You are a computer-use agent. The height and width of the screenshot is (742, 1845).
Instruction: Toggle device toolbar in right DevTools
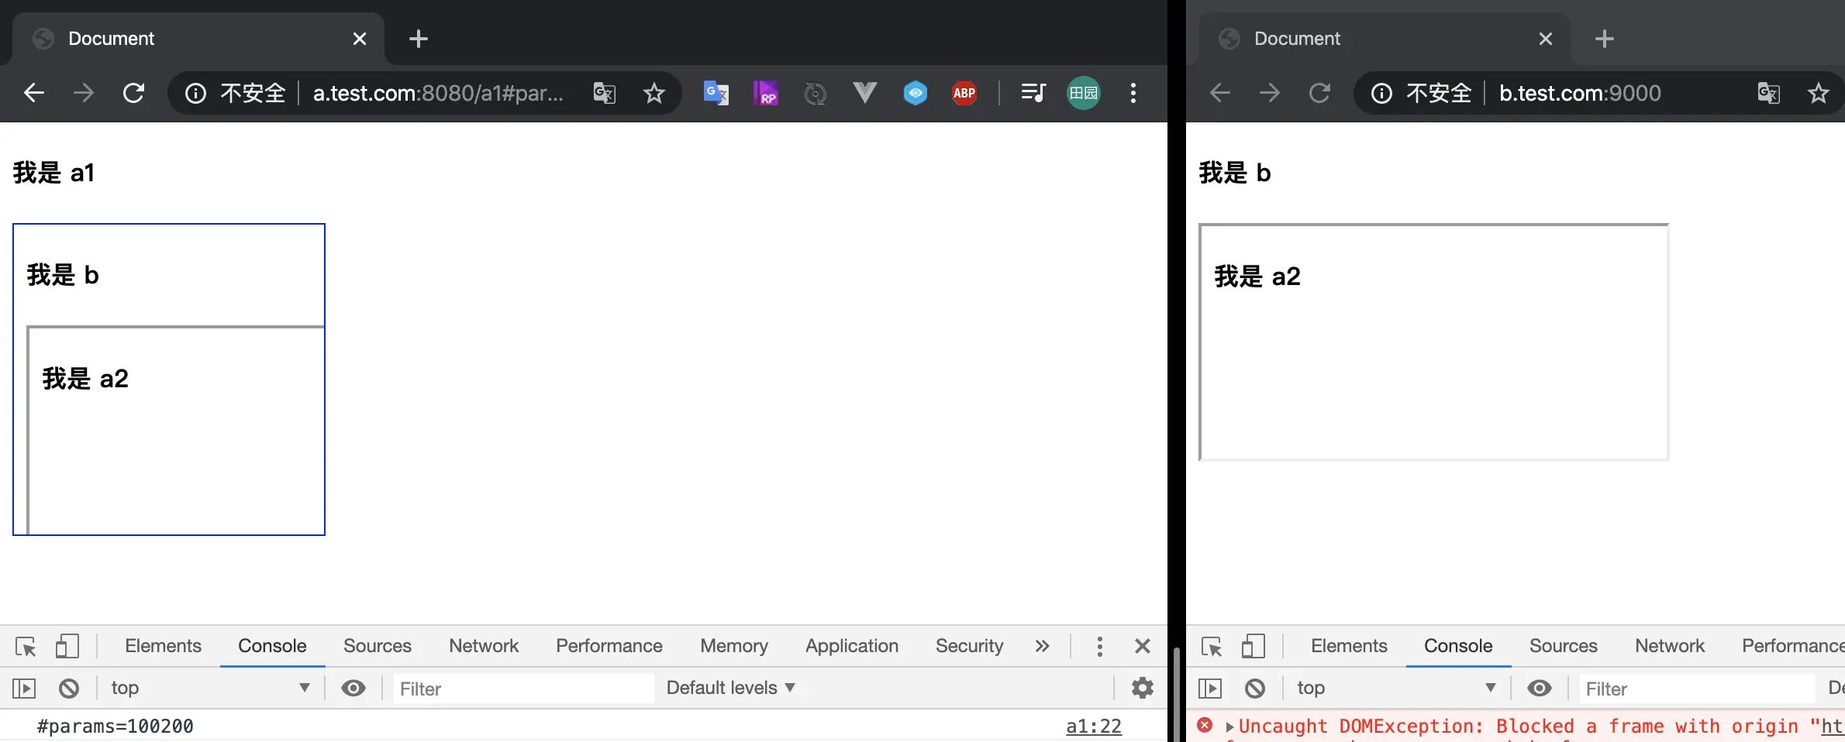tap(1254, 646)
